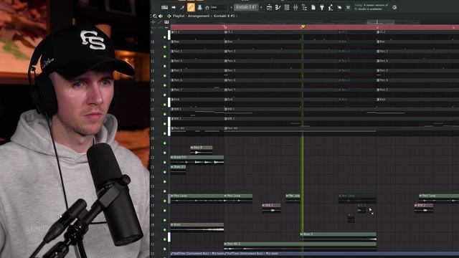Click the plug icon in toolbar
This screenshot has width=459, height=258.
(322, 7)
